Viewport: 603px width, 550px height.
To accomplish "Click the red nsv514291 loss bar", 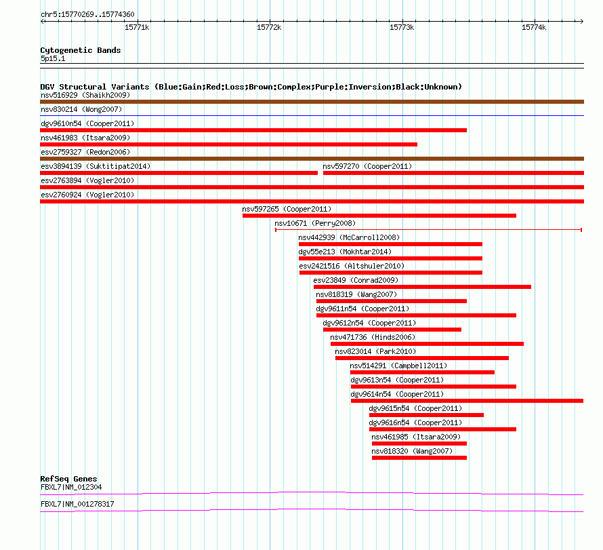I will (x=422, y=372).
